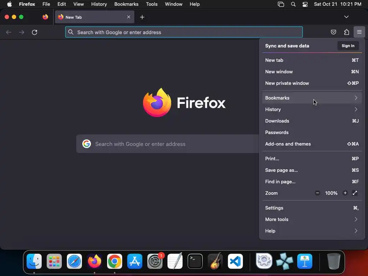
Task: Click the Sign In button
Action: 348,46
